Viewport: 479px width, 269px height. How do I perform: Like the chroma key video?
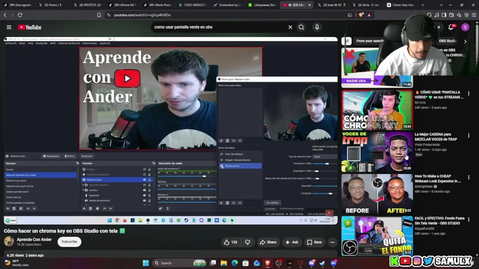tap(231, 242)
